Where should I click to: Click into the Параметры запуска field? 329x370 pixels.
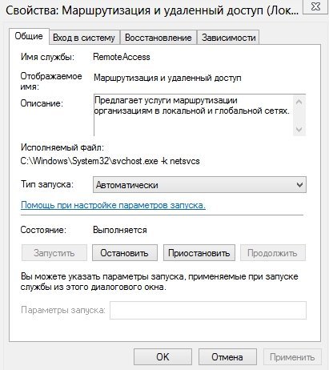pos(208,310)
